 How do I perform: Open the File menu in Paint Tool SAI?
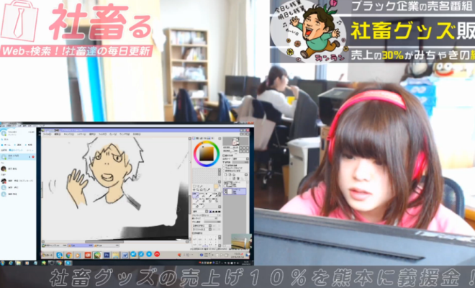tap(47, 134)
